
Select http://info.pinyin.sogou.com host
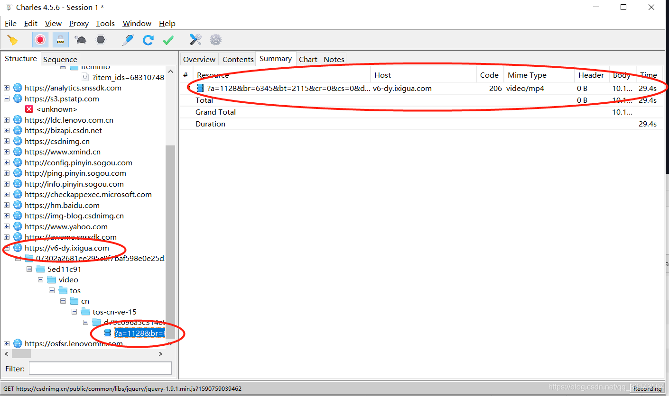point(74,184)
